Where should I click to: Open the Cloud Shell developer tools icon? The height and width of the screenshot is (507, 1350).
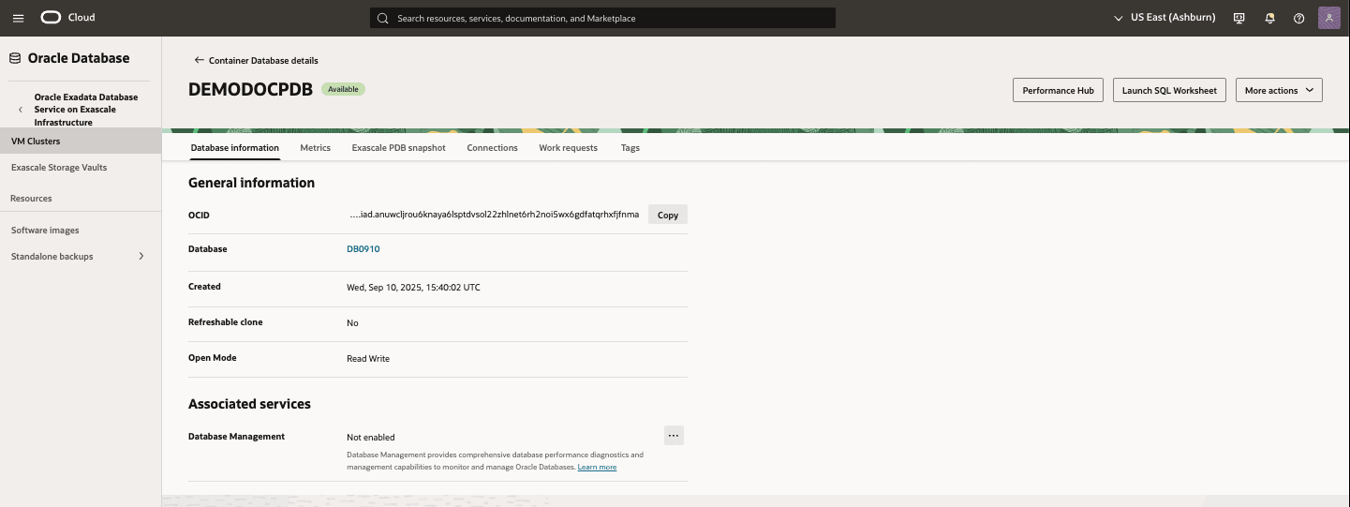(1239, 18)
